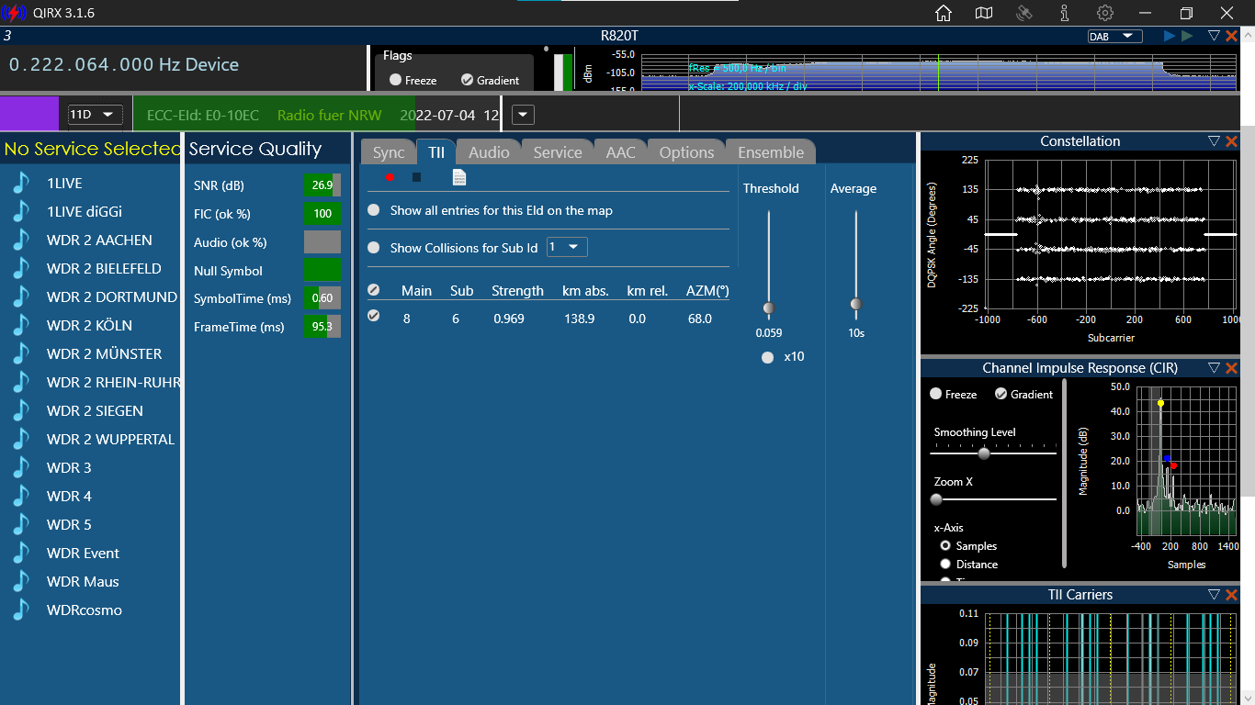Toggle the x10 threshold multiplier option
The image size is (1255, 705).
(x=768, y=357)
